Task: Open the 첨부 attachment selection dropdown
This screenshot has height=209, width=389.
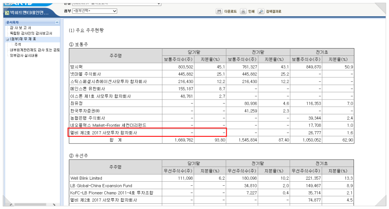Action: (x=95, y=11)
